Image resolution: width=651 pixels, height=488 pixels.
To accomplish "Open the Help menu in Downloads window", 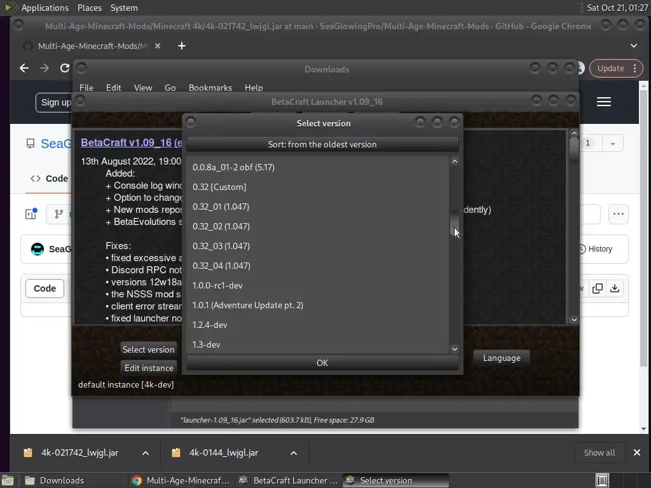I will [x=254, y=88].
